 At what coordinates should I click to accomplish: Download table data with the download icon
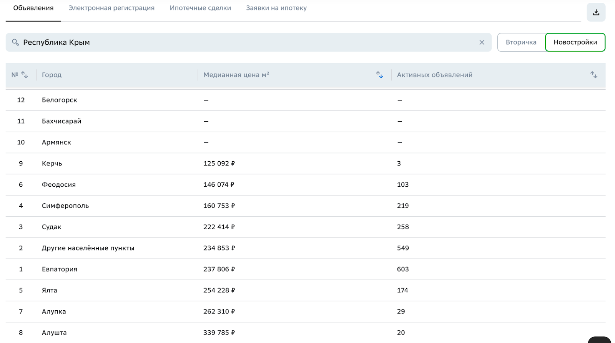(596, 12)
